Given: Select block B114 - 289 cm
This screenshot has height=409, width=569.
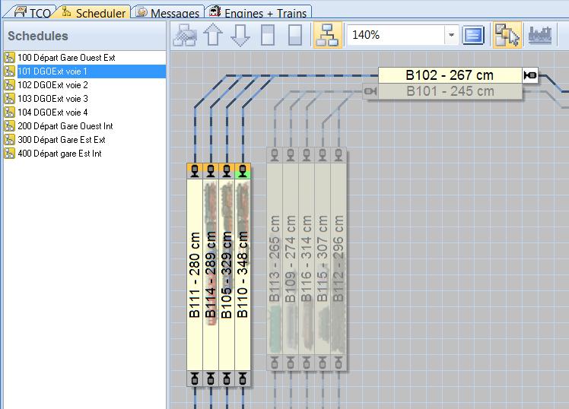Looking at the screenshot, I should (211, 275).
